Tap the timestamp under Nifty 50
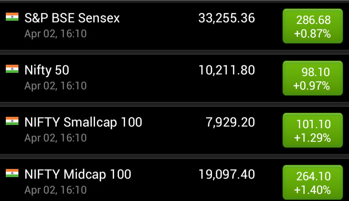 [x=56, y=86]
